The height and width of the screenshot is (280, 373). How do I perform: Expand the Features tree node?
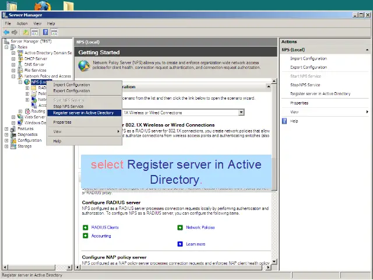(6, 129)
